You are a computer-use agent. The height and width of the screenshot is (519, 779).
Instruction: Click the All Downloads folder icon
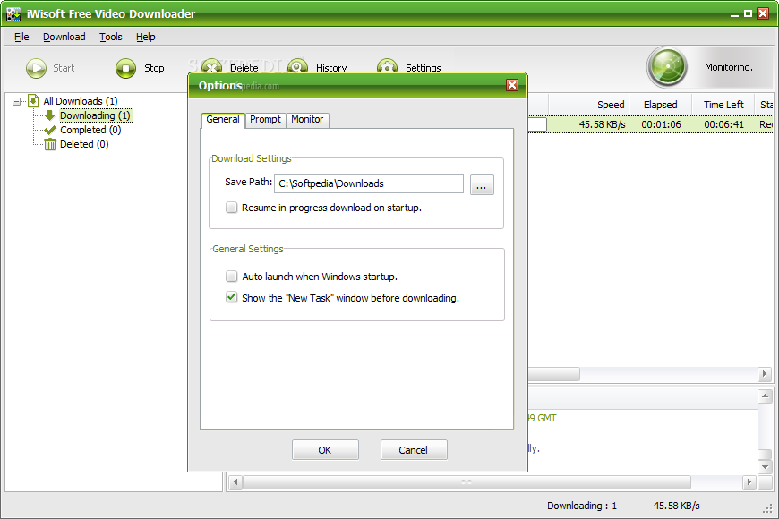click(x=33, y=101)
